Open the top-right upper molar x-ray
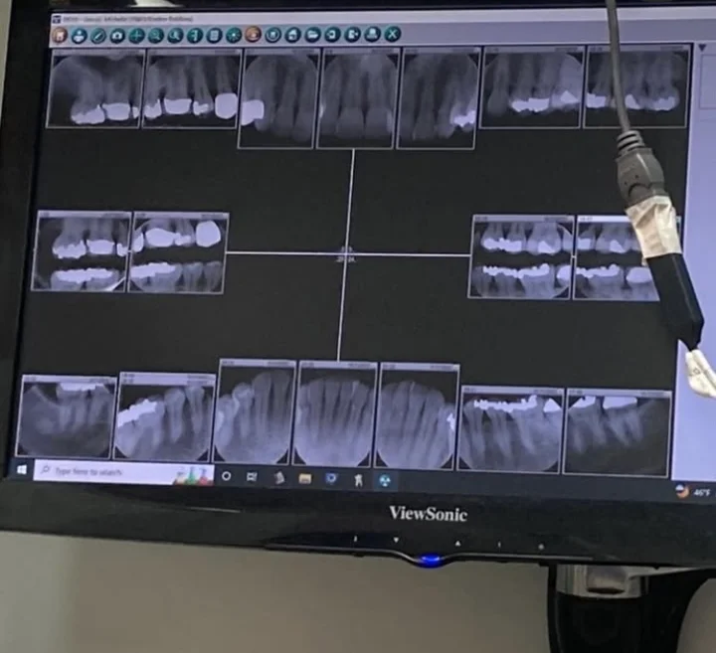Image resolution: width=716 pixels, height=653 pixels. (x=636, y=89)
